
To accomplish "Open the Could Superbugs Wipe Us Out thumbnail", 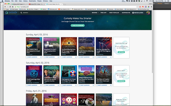I will pos(34,75).
